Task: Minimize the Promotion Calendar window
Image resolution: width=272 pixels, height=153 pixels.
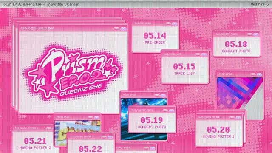Action: [116, 28]
